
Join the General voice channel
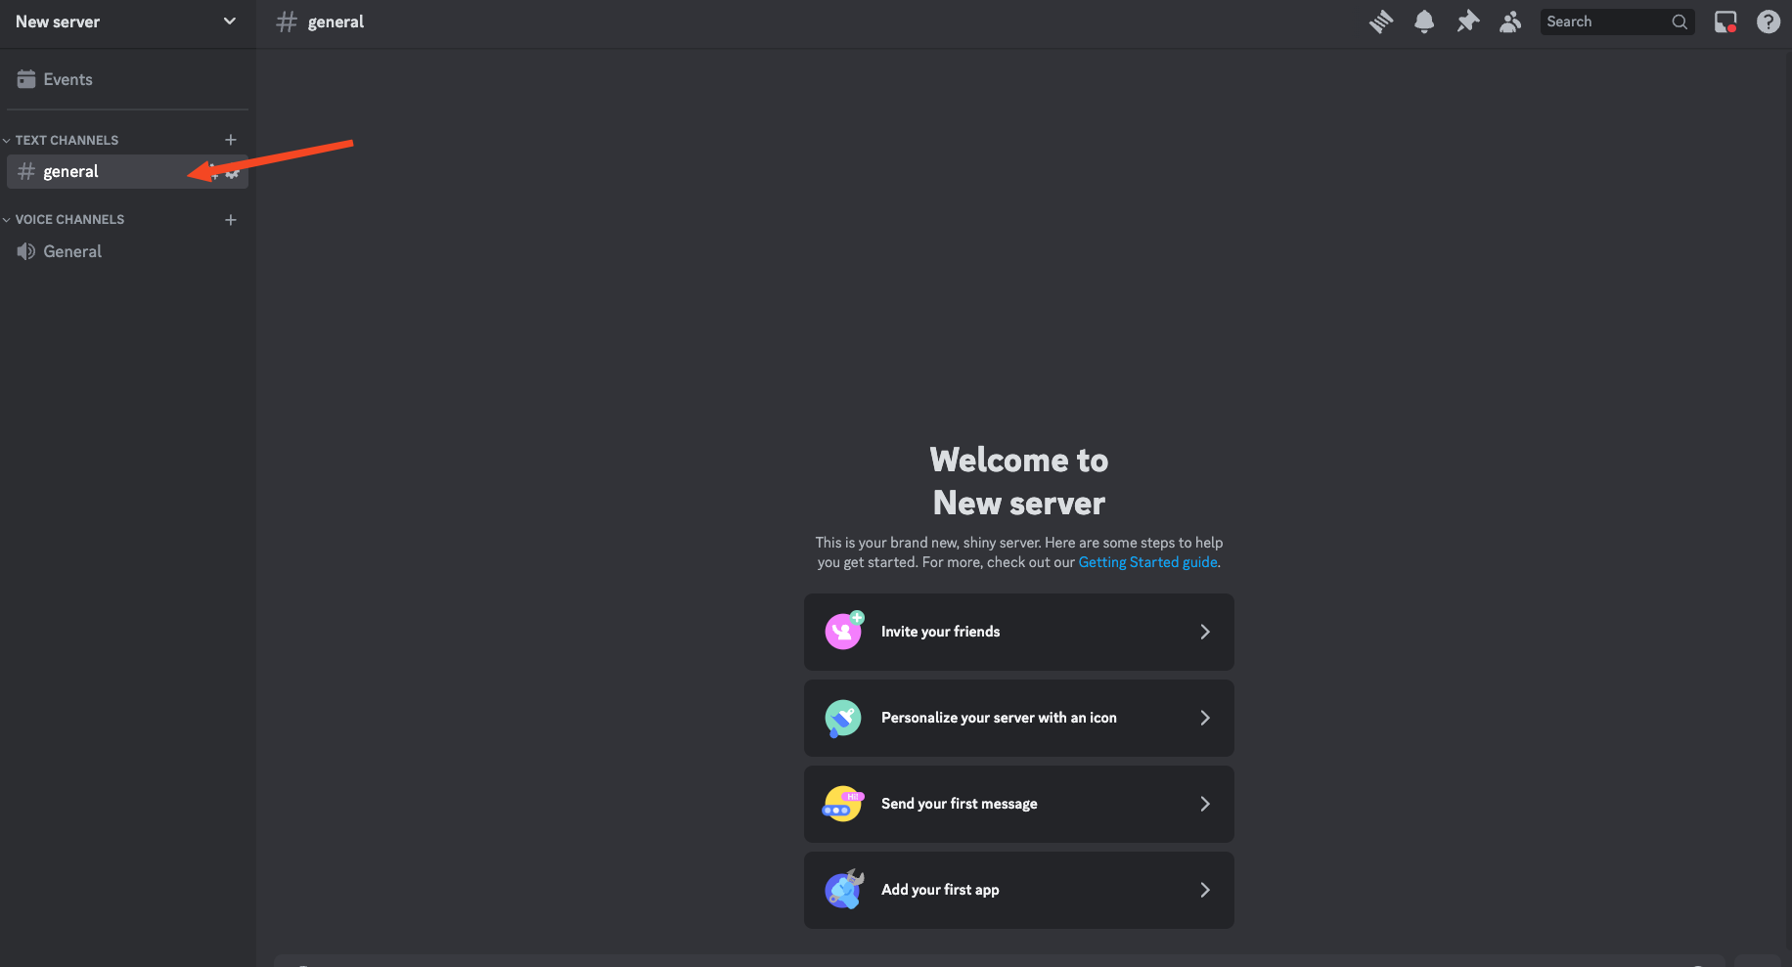click(72, 252)
